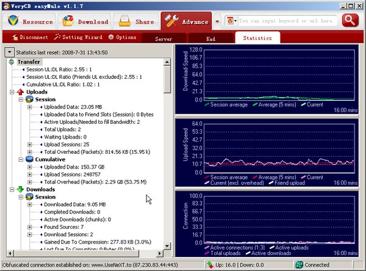Image resolution: width=366 pixels, height=271 pixels.
Task: Click the Disconnect button
Action: pos(30,37)
